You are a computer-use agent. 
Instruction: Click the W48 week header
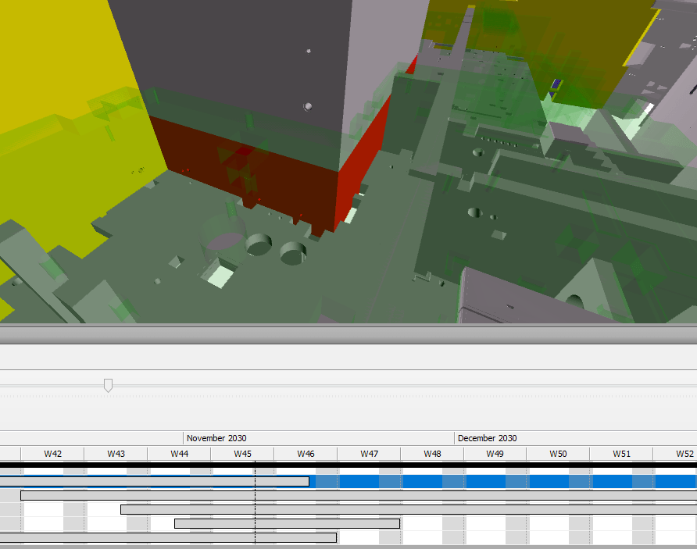tap(432, 454)
